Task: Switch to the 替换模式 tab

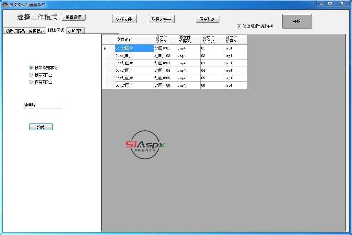Action: point(36,31)
